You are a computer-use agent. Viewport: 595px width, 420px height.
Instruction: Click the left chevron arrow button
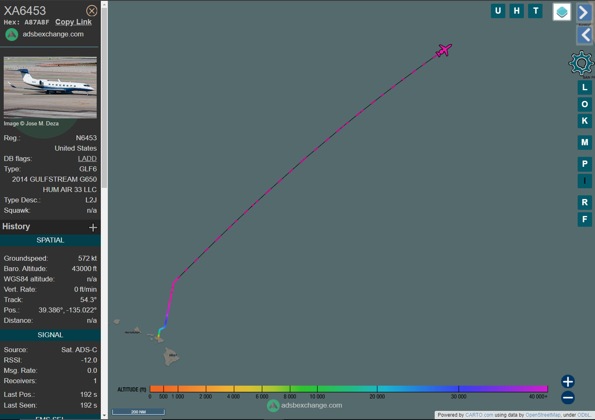click(x=585, y=35)
